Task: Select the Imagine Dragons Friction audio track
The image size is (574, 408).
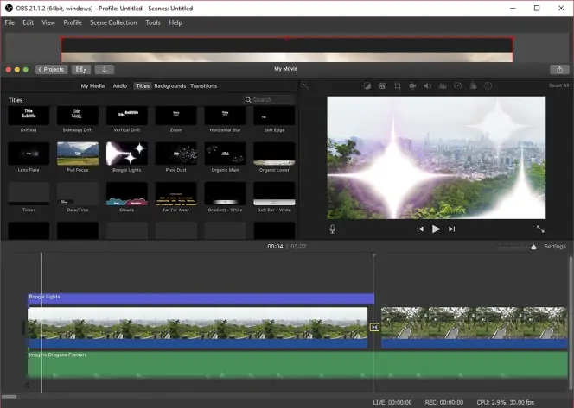Action: pos(297,364)
